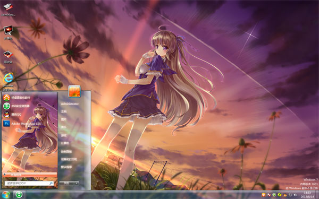Click the 360 browser icon pinned on taskbar
Viewport: 319px width, 199px height.
19,195
